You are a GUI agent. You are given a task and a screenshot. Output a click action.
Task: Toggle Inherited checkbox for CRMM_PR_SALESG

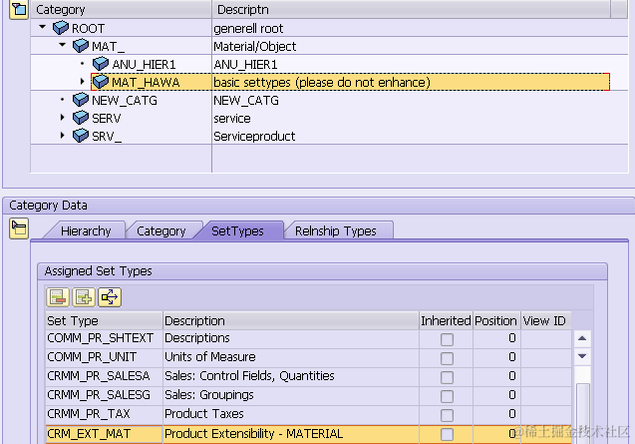click(447, 396)
